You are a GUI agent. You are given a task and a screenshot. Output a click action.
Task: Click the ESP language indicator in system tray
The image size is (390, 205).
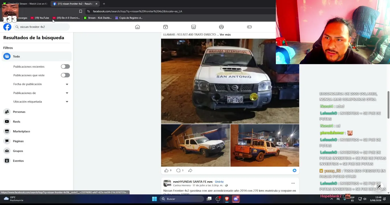pos(352,199)
